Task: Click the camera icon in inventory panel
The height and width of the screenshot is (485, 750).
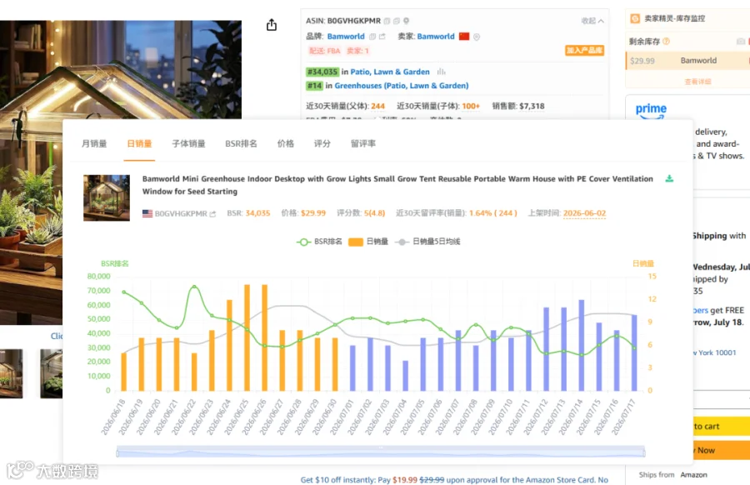Action: [x=740, y=42]
